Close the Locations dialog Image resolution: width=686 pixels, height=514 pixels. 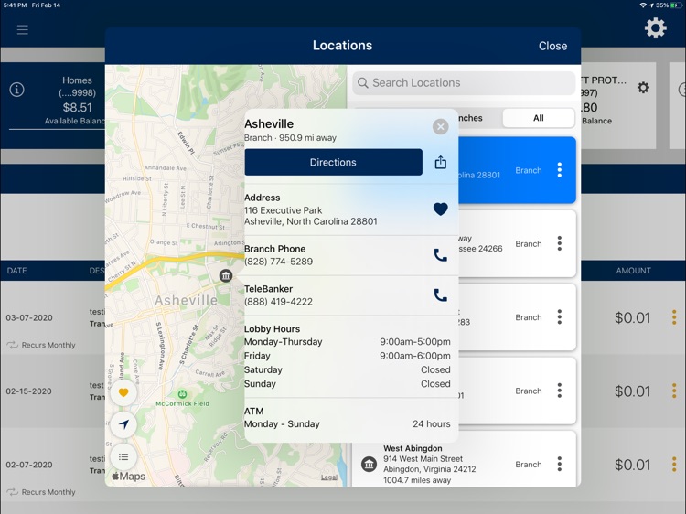pyautogui.click(x=552, y=46)
